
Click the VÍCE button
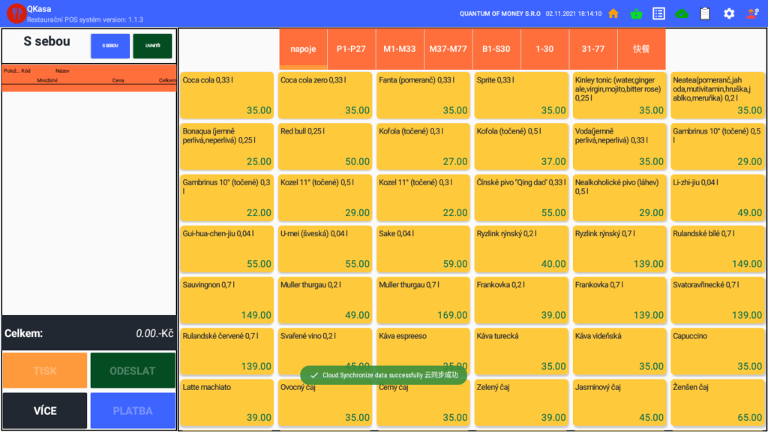pos(45,410)
